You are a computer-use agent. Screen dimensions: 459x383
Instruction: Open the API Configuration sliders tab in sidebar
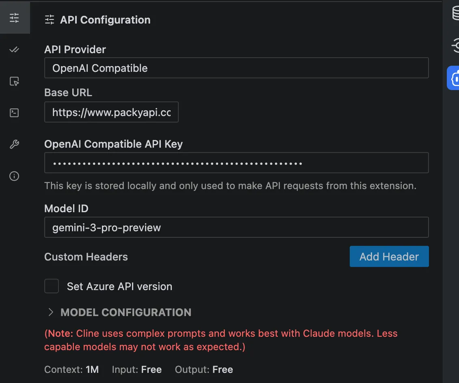15,18
